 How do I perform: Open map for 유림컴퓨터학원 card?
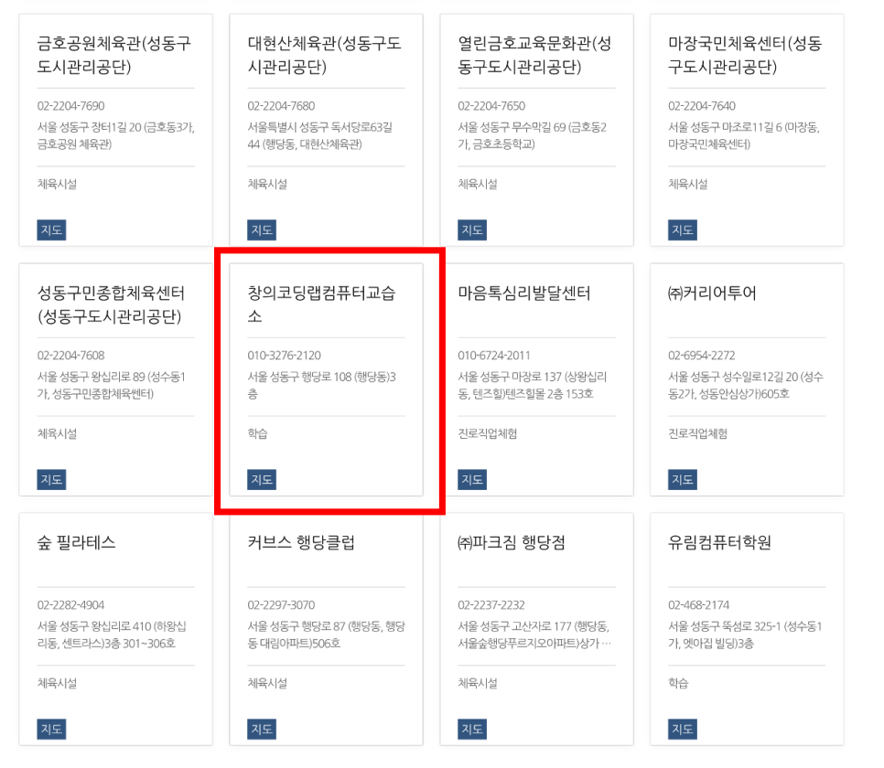(x=682, y=729)
